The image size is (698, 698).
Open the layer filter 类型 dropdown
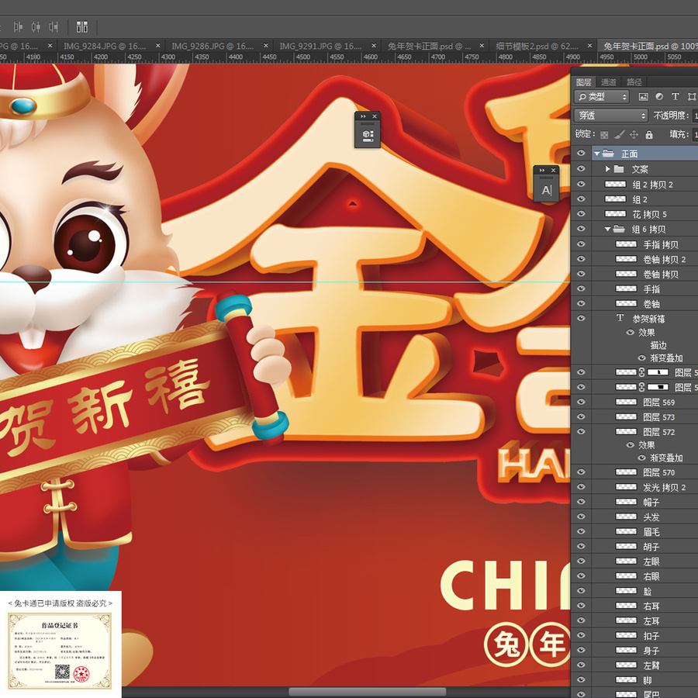602,97
